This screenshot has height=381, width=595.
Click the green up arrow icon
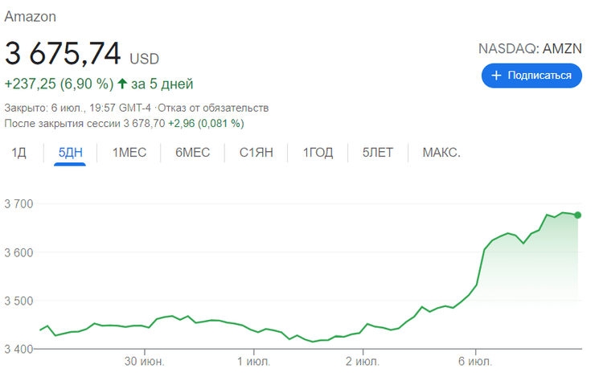point(122,84)
